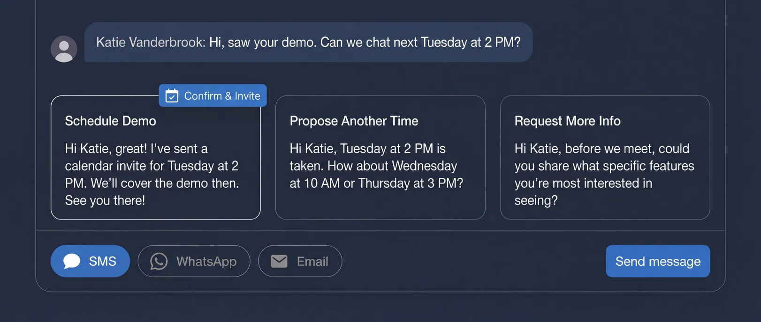Switch channel to SMS
761x322 pixels.
(x=90, y=261)
